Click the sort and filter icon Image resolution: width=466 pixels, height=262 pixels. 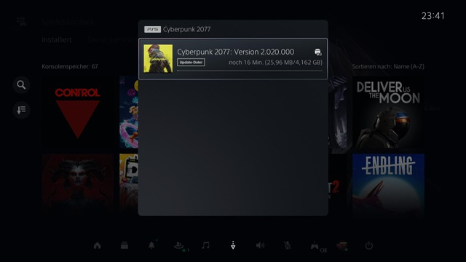[21, 110]
